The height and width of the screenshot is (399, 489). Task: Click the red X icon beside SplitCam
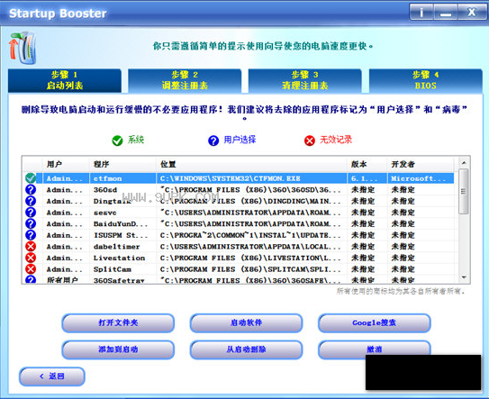(31, 269)
